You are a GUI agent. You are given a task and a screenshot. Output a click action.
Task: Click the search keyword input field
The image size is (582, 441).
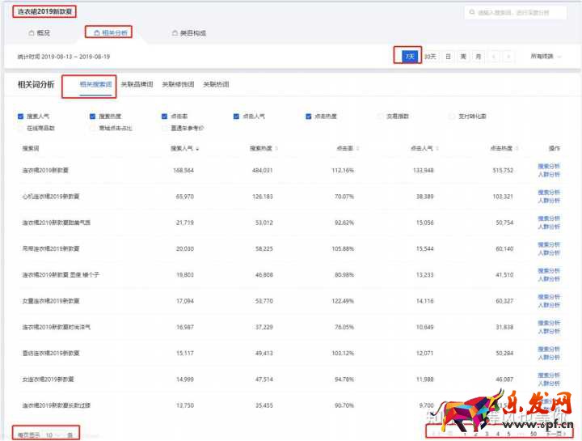(519, 13)
